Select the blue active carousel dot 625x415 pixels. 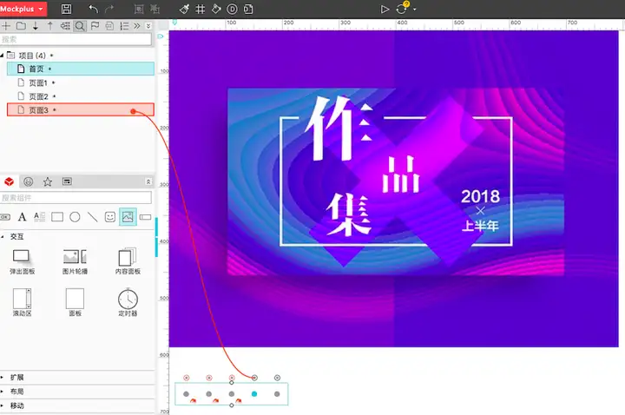pos(254,394)
